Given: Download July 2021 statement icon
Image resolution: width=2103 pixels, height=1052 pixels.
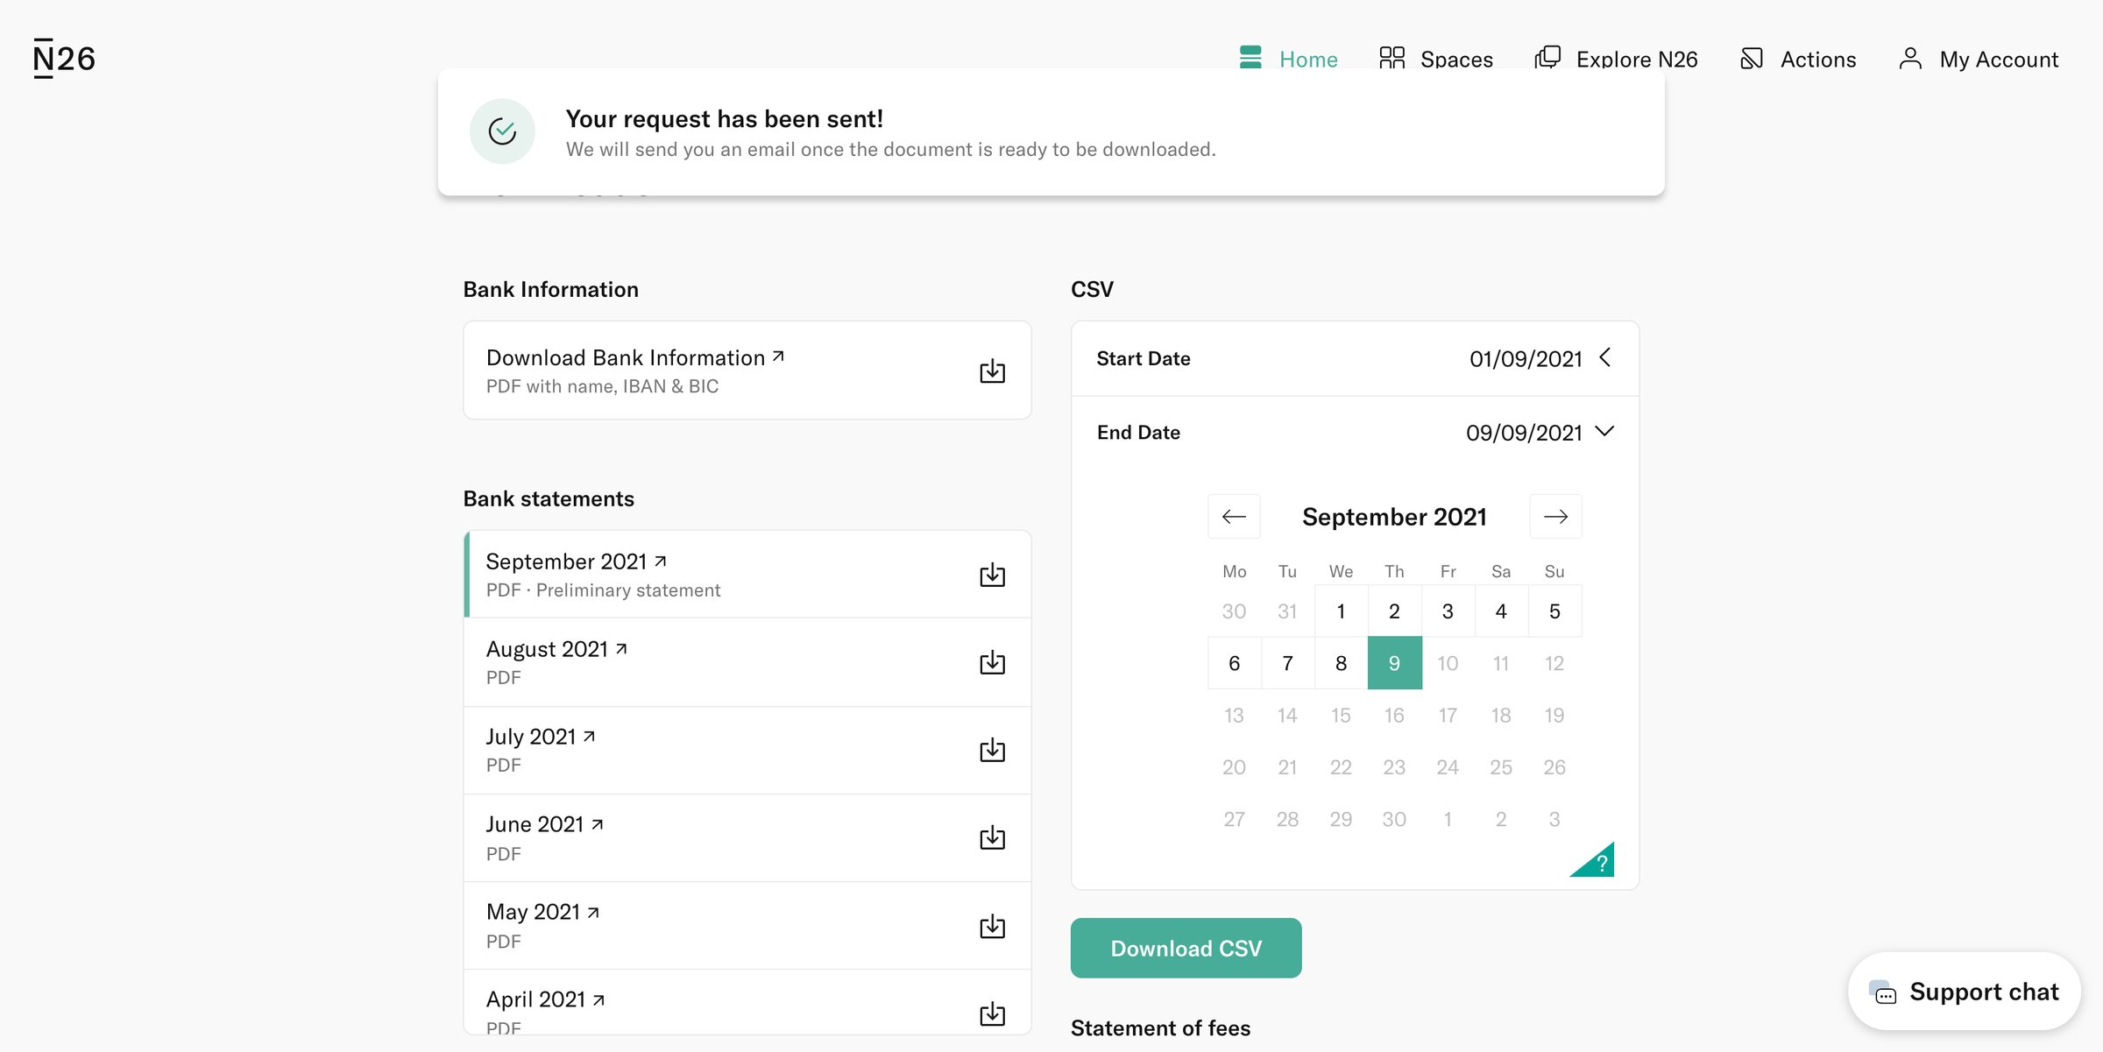Looking at the screenshot, I should [992, 751].
